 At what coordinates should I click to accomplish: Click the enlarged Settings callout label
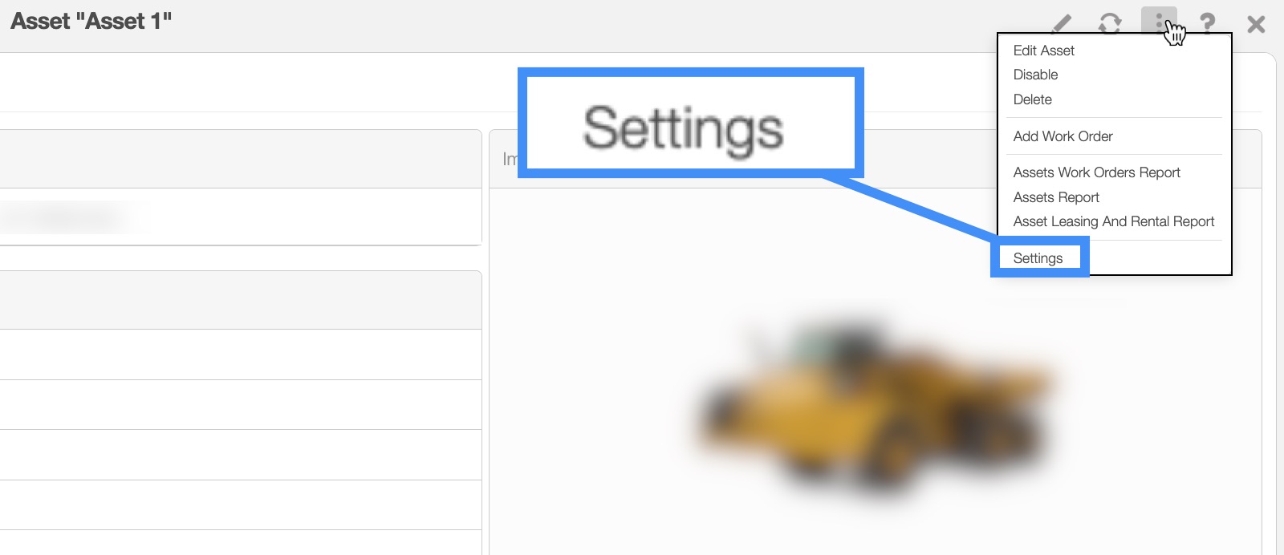pyautogui.click(x=683, y=128)
